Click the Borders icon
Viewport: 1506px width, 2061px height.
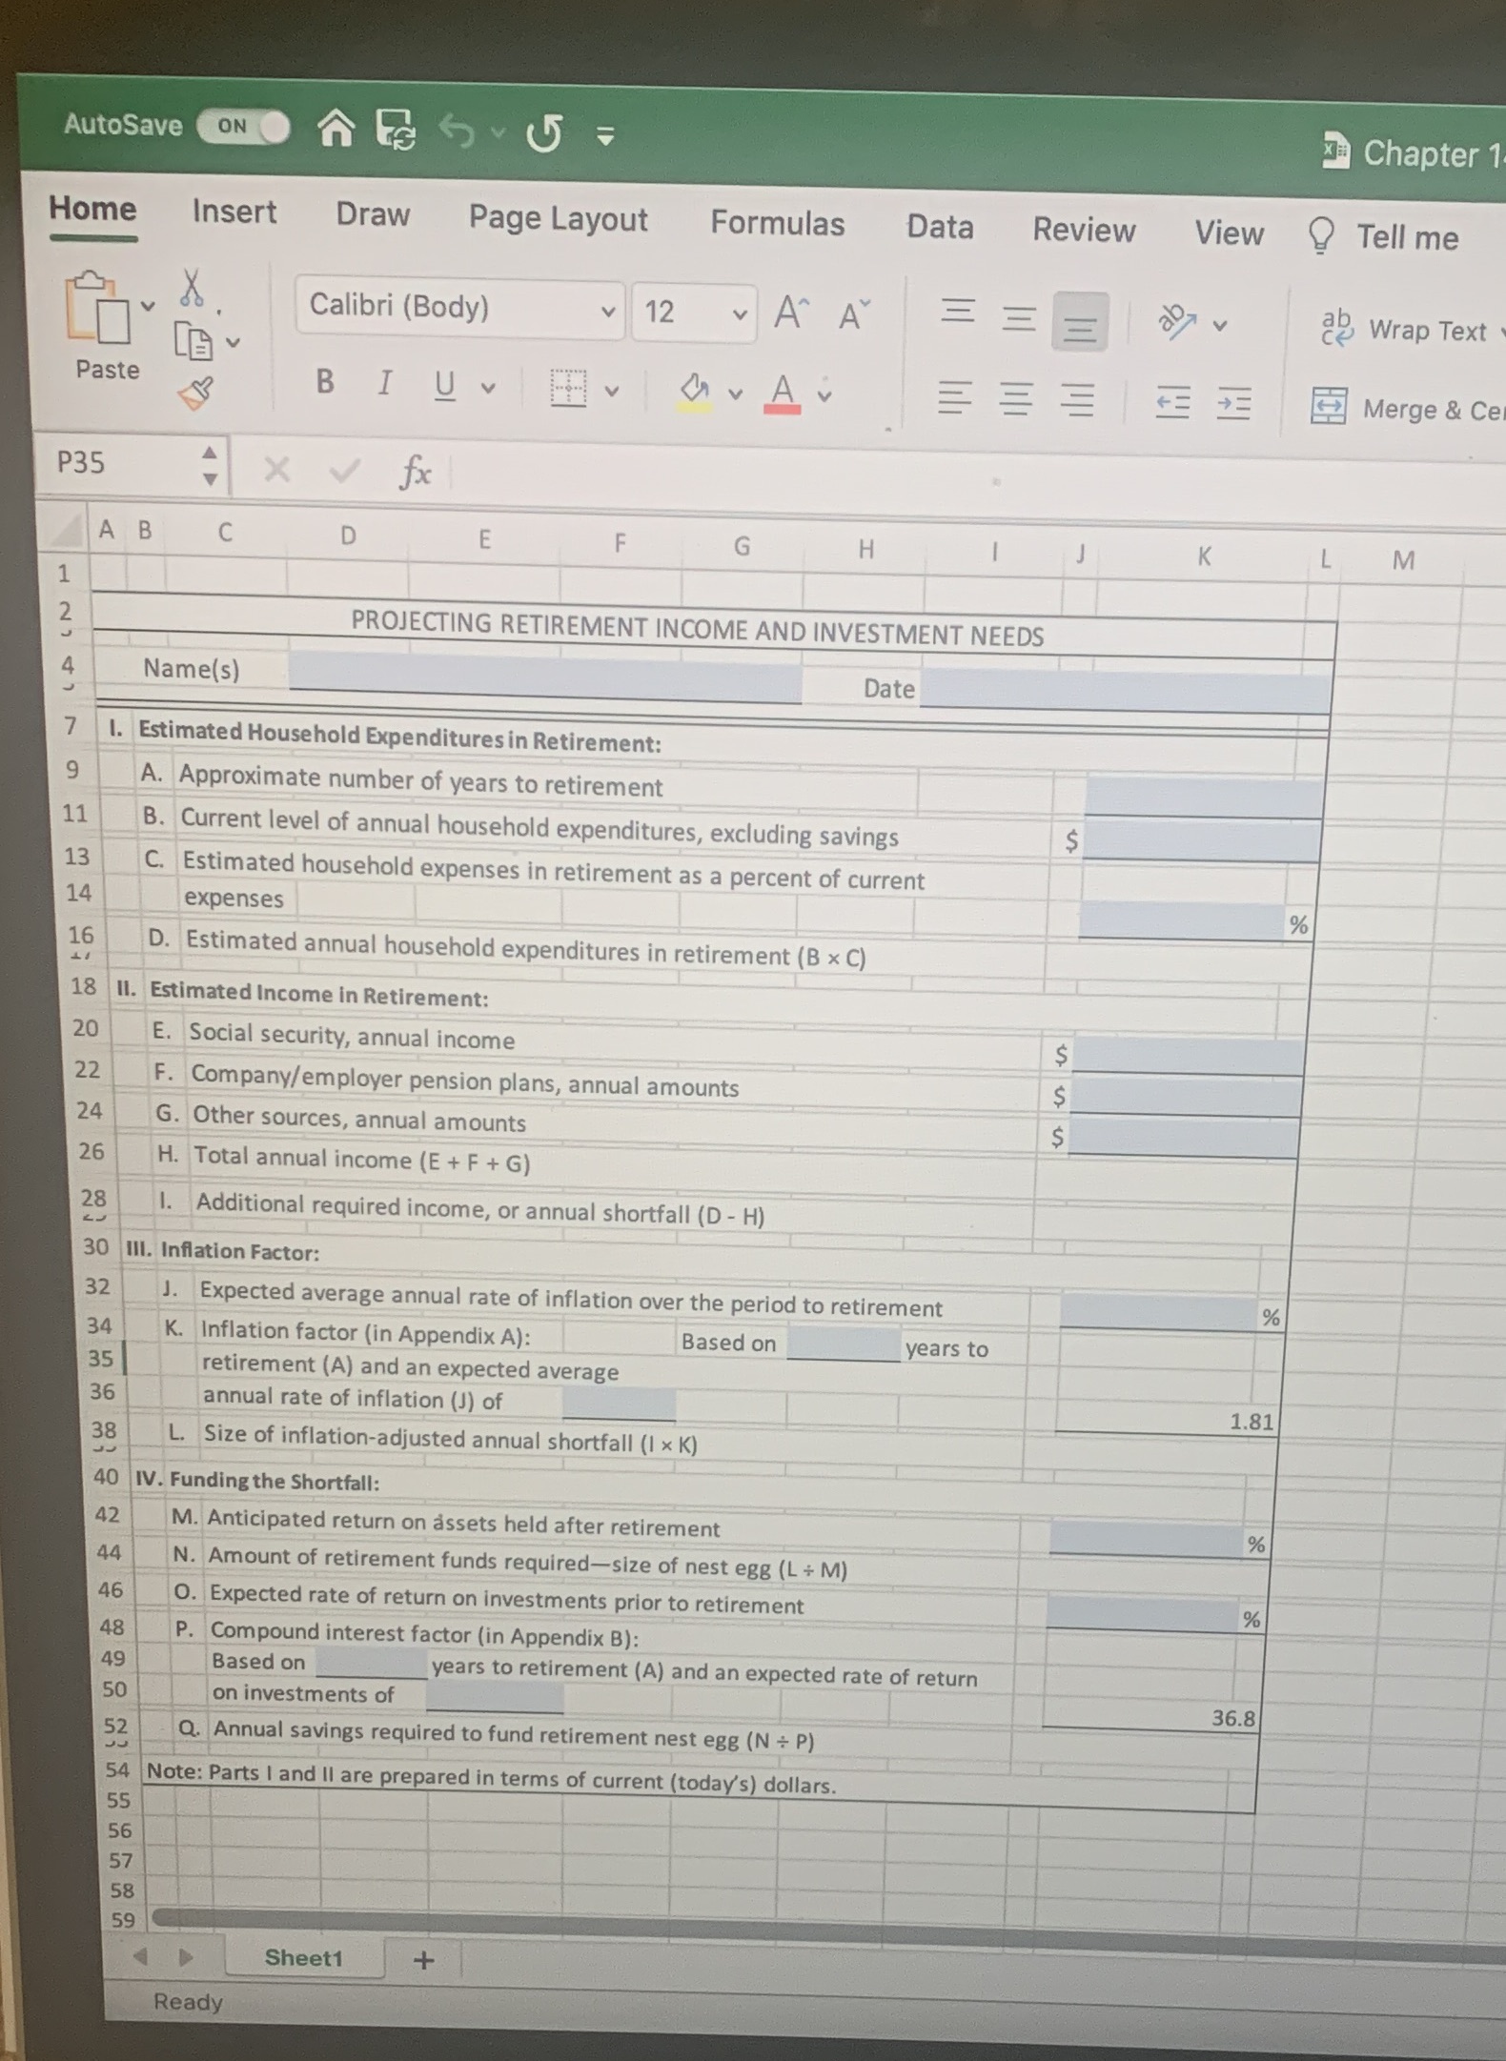pyautogui.click(x=568, y=389)
